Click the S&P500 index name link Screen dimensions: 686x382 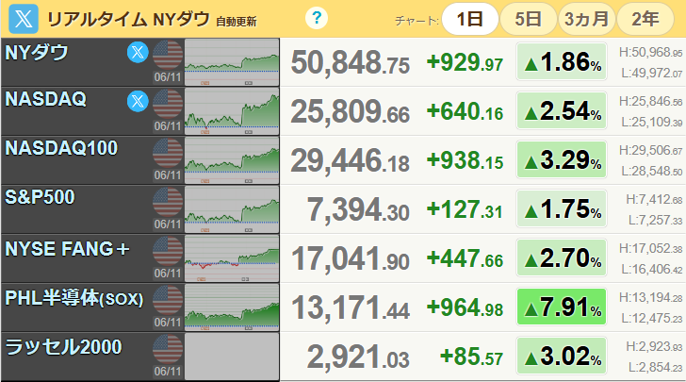[40, 197]
